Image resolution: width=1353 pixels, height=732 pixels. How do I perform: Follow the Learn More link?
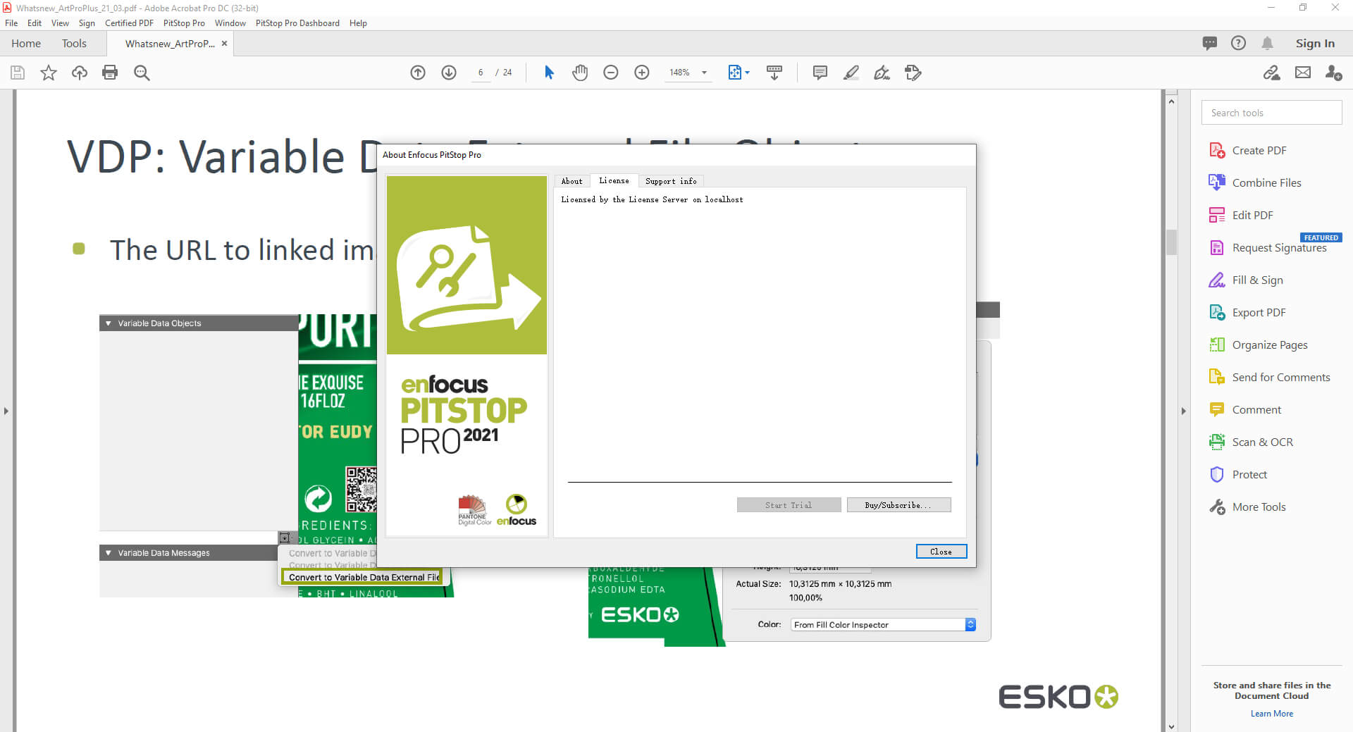(x=1272, y=714)
